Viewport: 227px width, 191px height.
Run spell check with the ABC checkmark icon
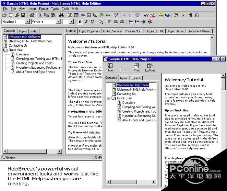116,15
